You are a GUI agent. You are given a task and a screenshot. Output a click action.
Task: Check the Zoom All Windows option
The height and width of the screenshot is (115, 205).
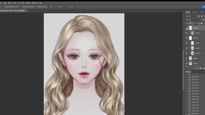pyautogui.click(x=21, y=7)
